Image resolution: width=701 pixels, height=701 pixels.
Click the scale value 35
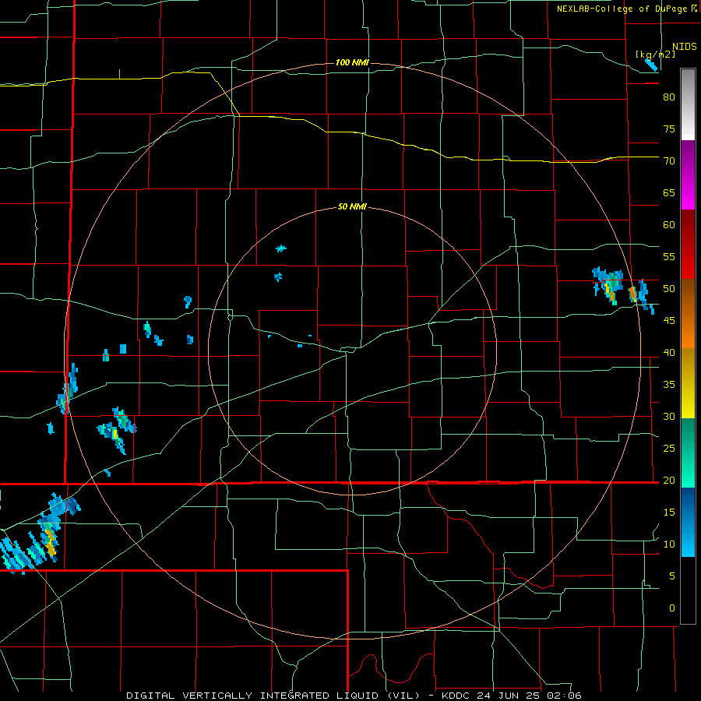[x=669, y=385]
